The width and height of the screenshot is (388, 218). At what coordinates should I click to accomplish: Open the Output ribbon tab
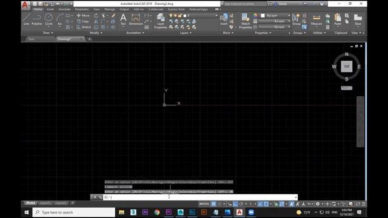(x=124, y=10)
